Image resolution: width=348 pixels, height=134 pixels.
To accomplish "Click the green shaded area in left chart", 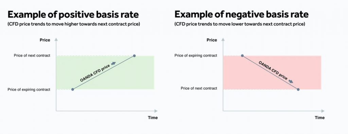I will tap(105, 72).
